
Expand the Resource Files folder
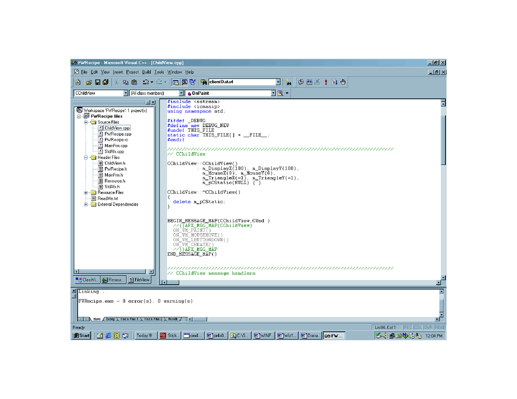(x=85, y=192)
